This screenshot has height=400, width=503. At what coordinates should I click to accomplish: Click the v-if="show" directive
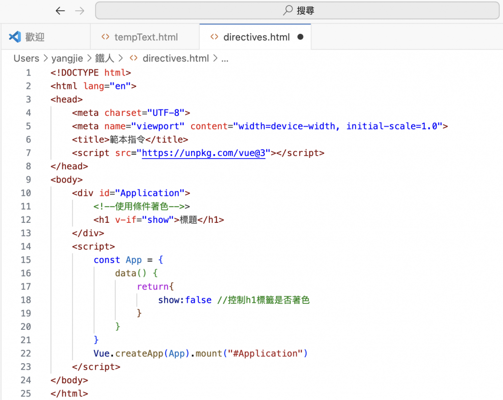click(144, 220)
